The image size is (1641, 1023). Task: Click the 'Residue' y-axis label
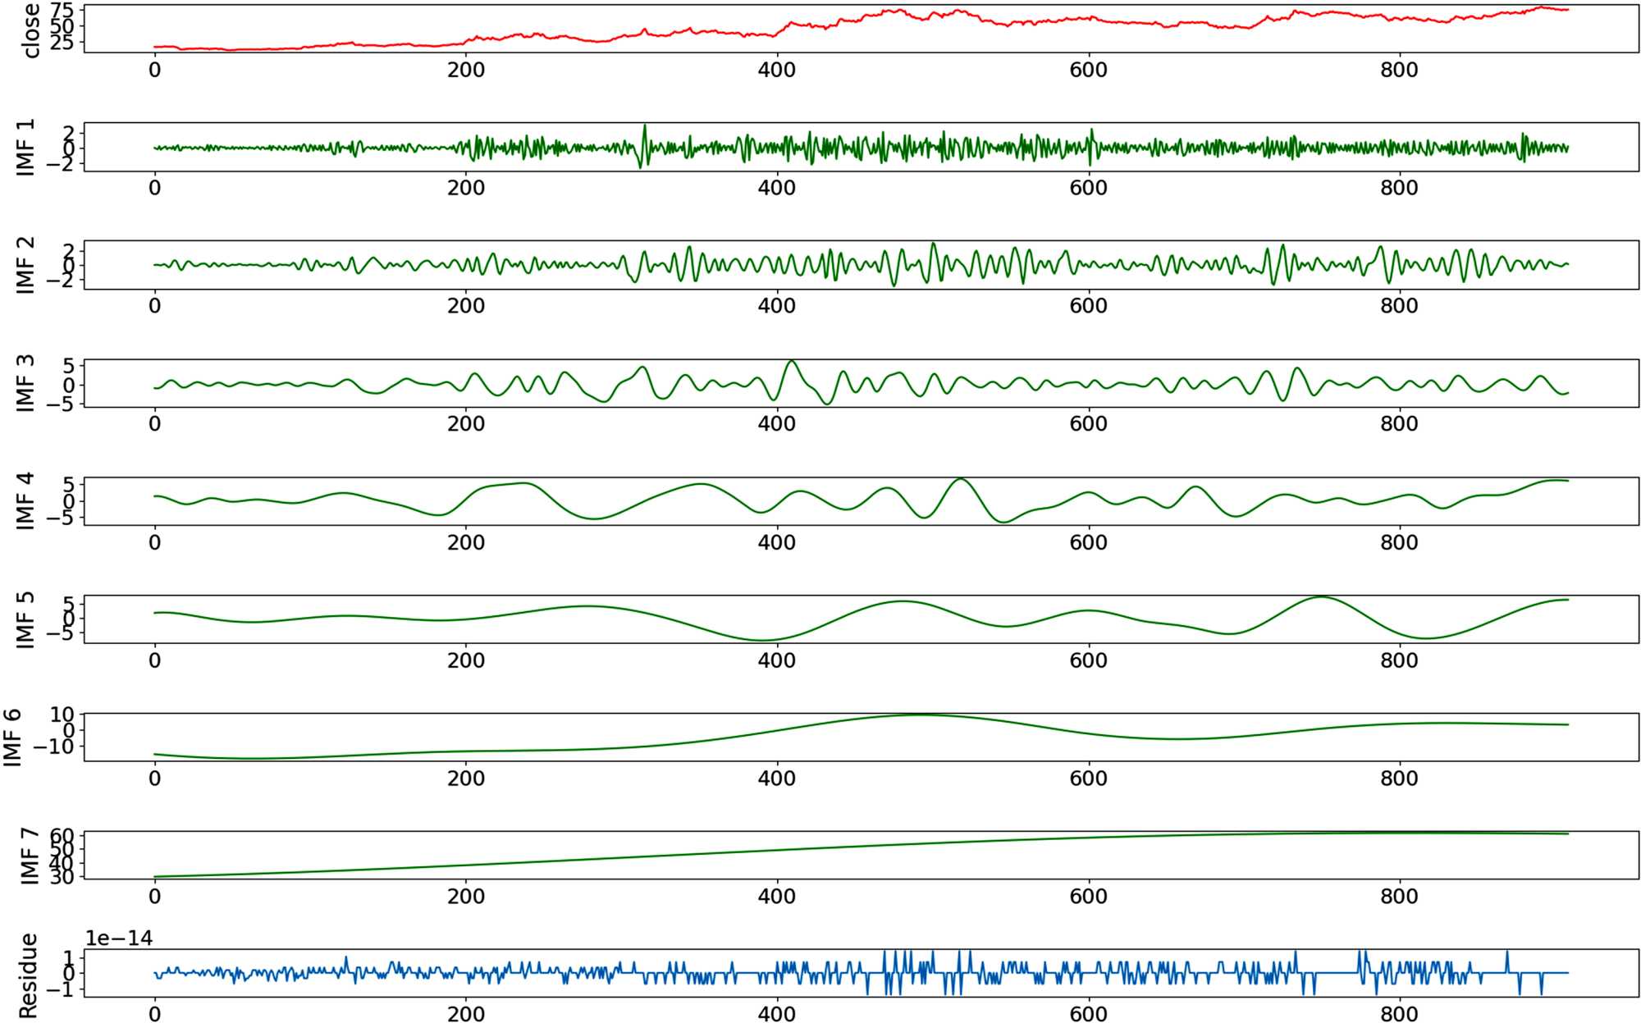pyautogui.click(x=27, y=975)
